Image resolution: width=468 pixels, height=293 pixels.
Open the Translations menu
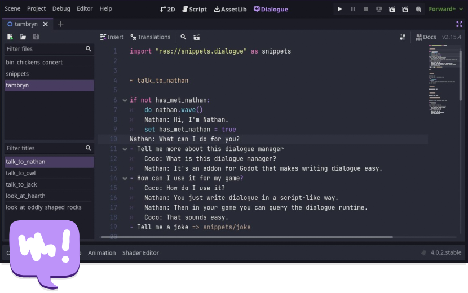click(x=151, y=37)
